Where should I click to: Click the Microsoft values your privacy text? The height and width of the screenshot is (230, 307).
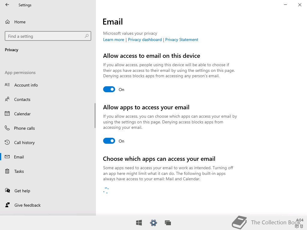130,33
